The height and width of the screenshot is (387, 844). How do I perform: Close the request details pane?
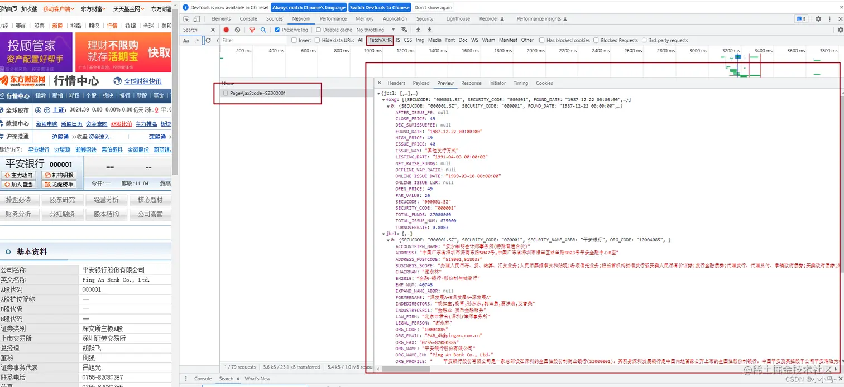point(380,83)
